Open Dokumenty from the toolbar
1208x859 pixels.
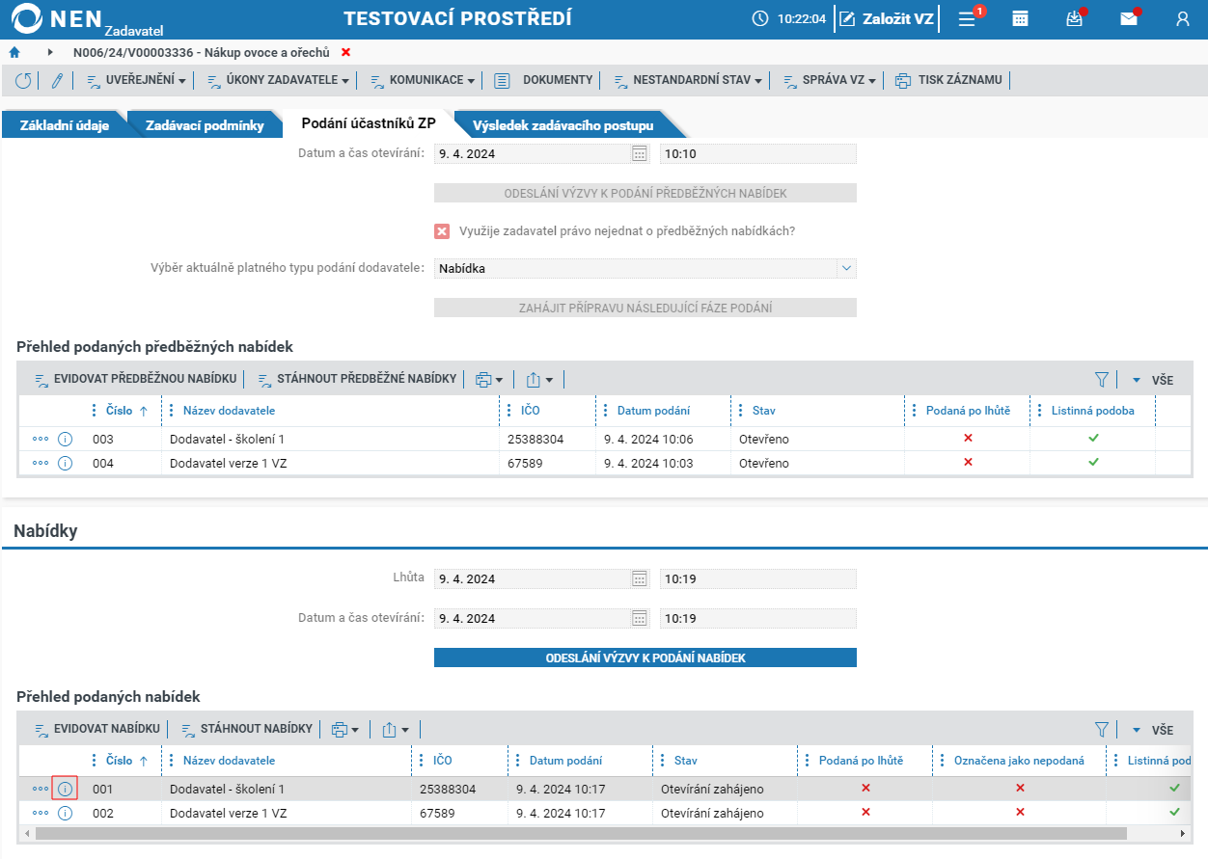tap(543, 81)
